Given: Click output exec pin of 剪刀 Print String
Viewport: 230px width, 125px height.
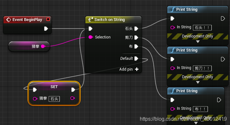Looking at the screenshot, I should [223, 59].
